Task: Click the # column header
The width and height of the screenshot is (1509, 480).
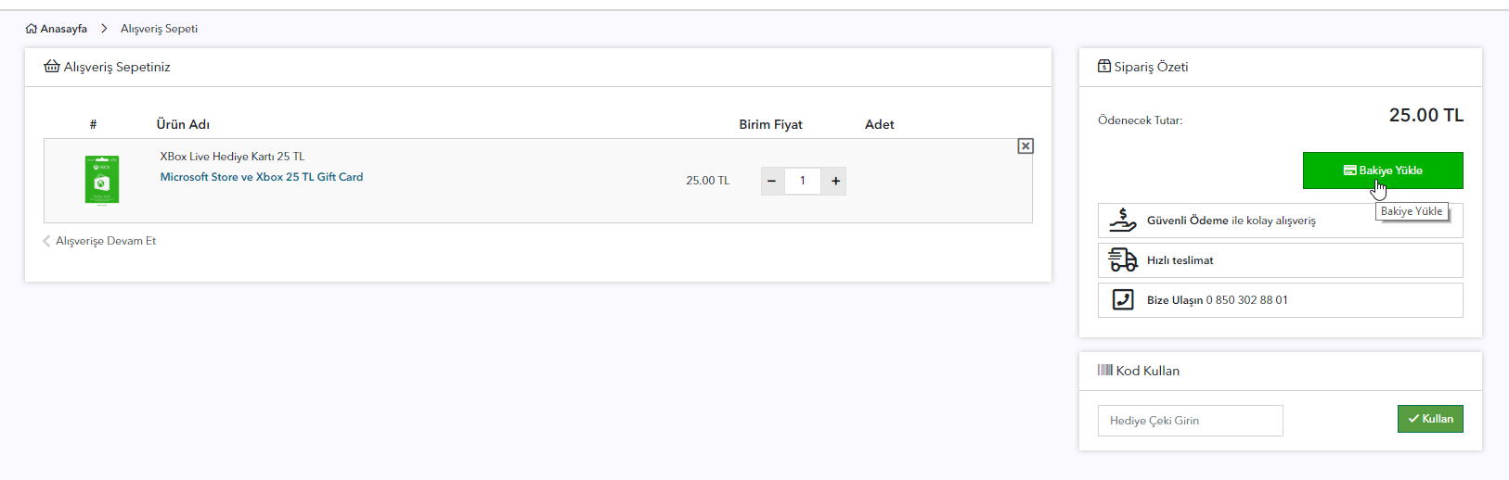Action: (93, 124)
